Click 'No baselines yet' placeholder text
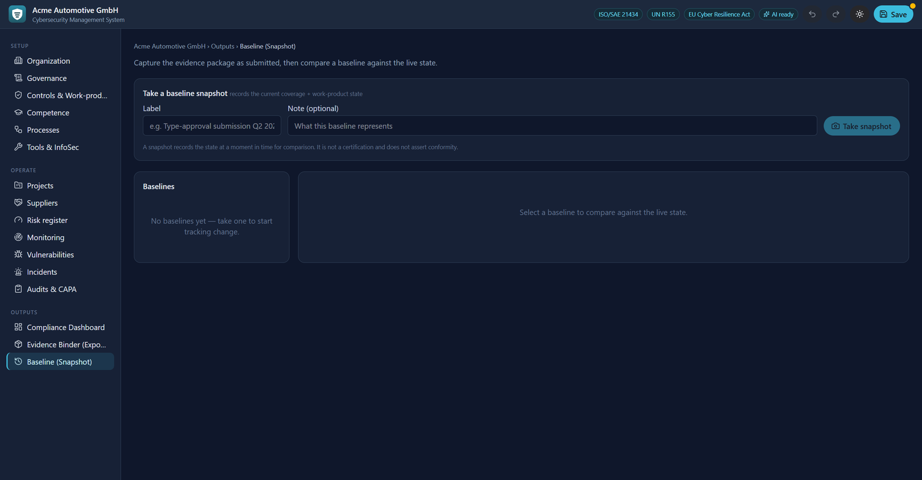922x480 pixels. click(x=211, y=226)
